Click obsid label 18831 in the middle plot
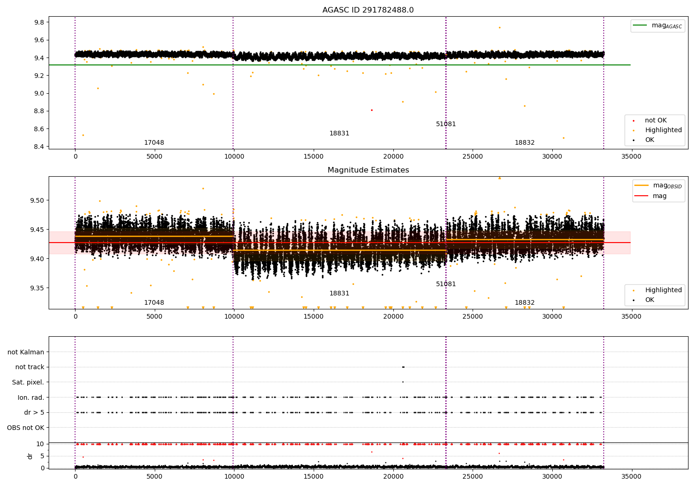The image size is (695, 487). pyautogui.click(x=339, y=294)
